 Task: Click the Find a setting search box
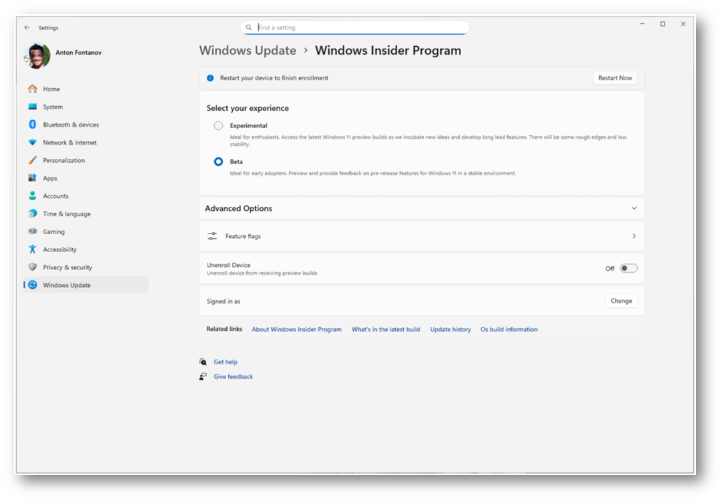pyautogui.click(x=360, y=27)
